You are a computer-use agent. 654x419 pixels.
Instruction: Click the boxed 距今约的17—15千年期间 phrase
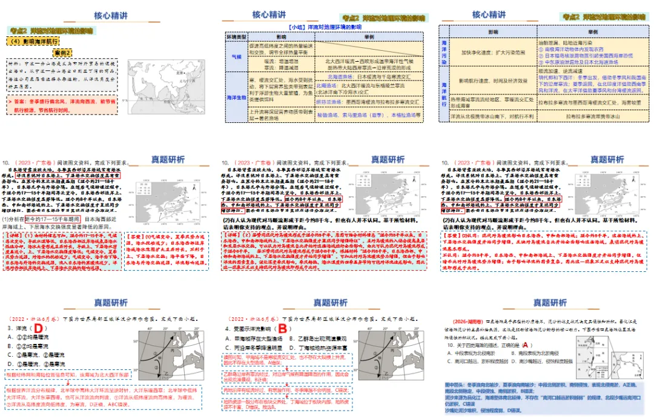pyautogui.click(x=53, y=219)
